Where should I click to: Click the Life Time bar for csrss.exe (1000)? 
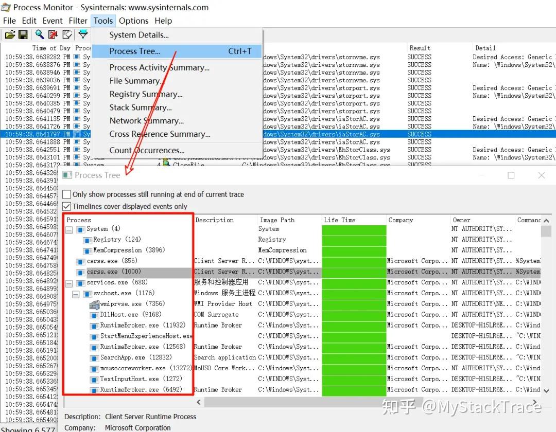(354, 272)
